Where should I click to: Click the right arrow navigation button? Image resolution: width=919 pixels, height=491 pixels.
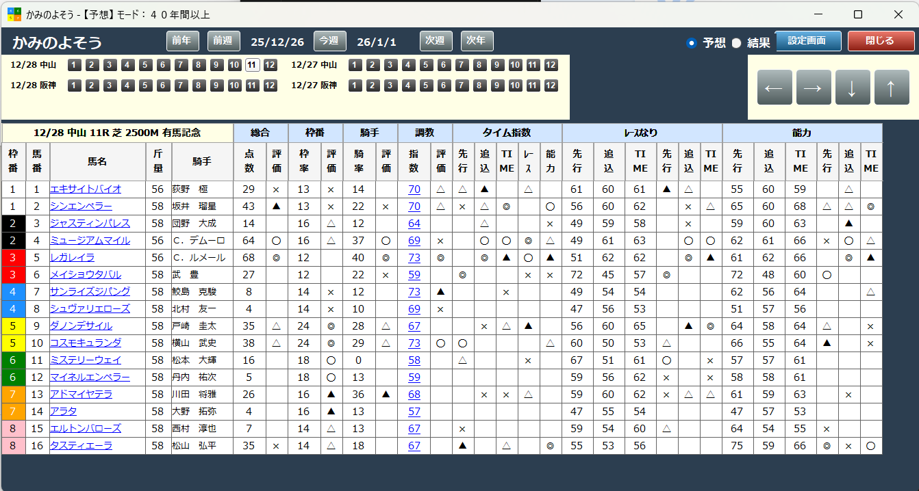point(814,88)
